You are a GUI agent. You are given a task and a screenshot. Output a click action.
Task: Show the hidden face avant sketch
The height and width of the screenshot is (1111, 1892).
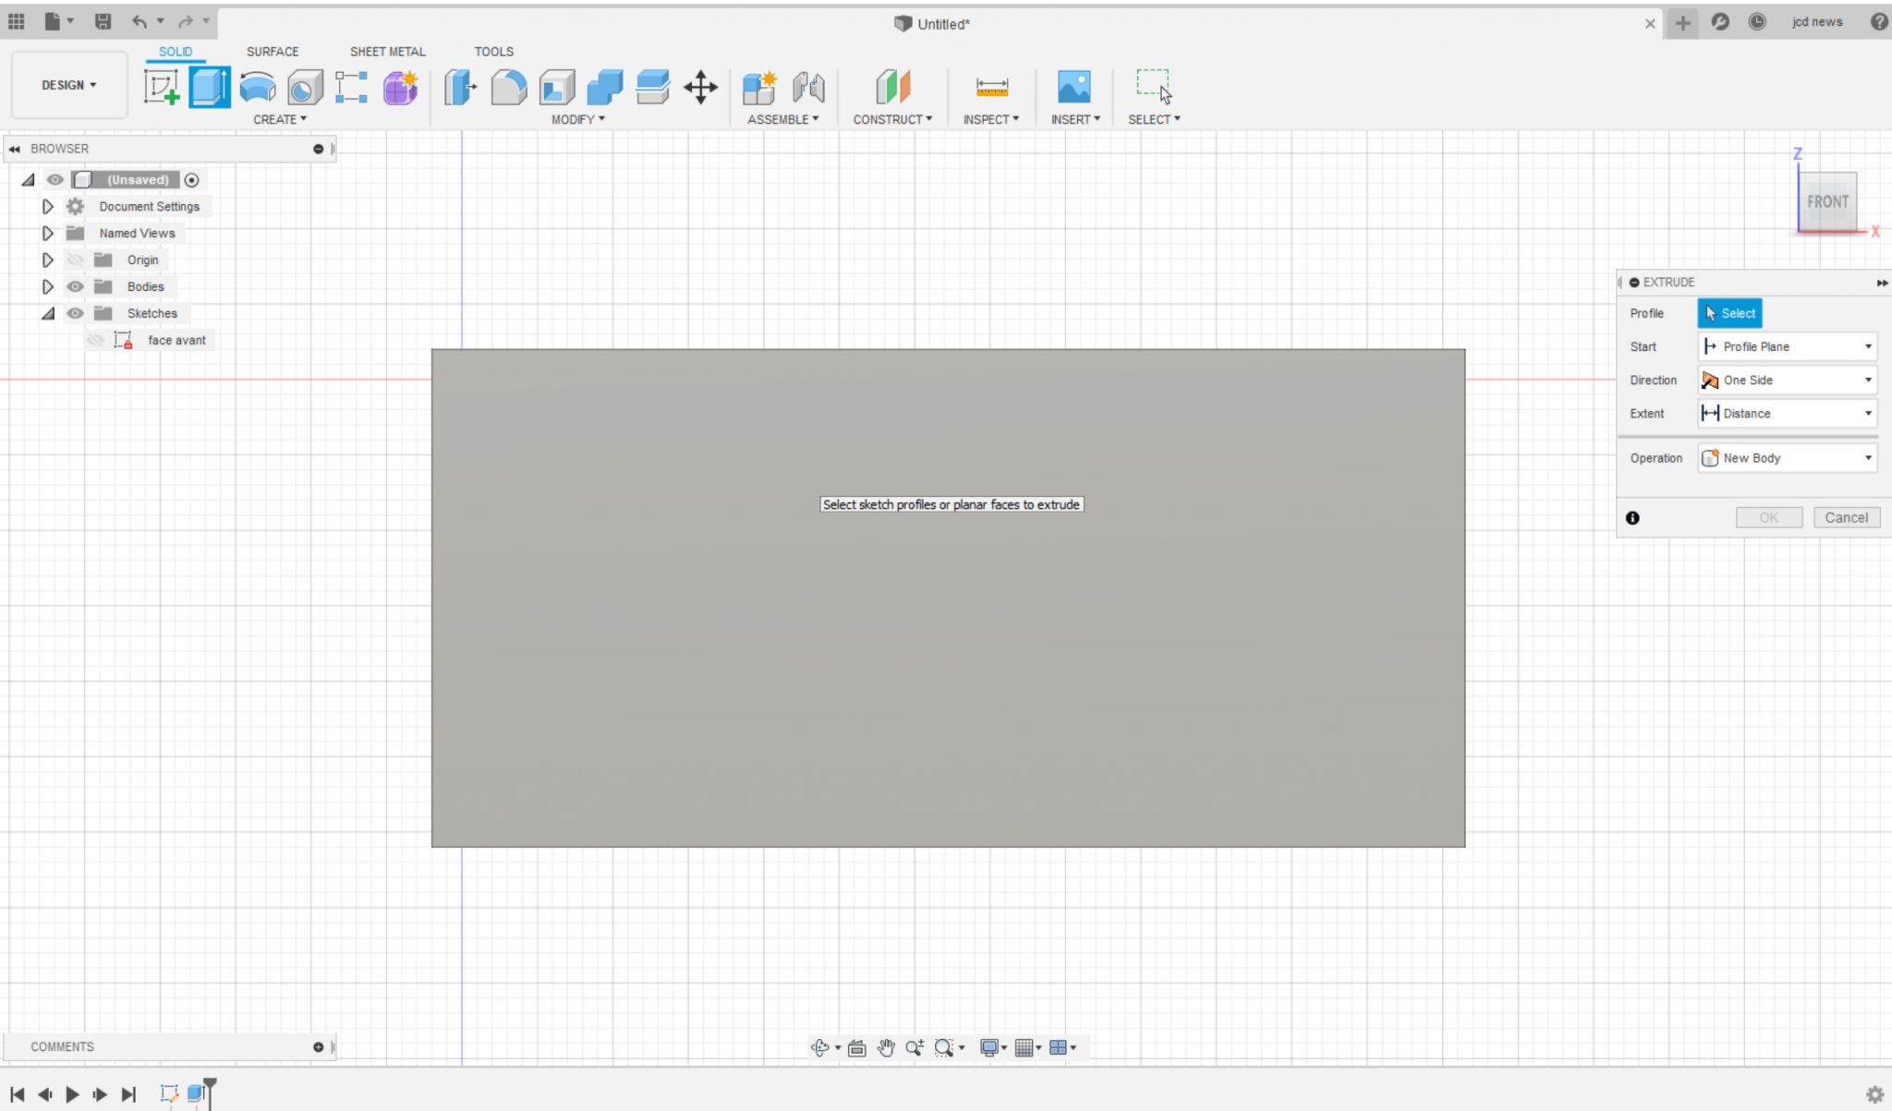95,341
